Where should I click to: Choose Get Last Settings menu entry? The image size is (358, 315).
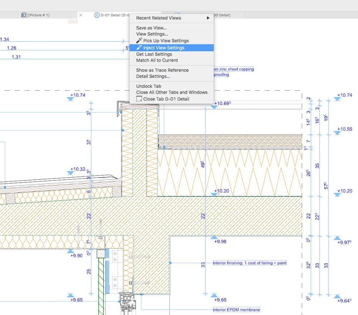tap(154, 54)
